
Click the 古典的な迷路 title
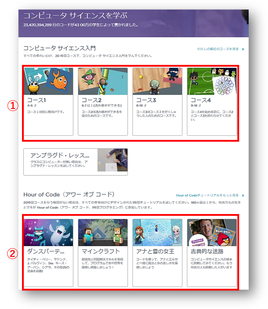(207, 251)
